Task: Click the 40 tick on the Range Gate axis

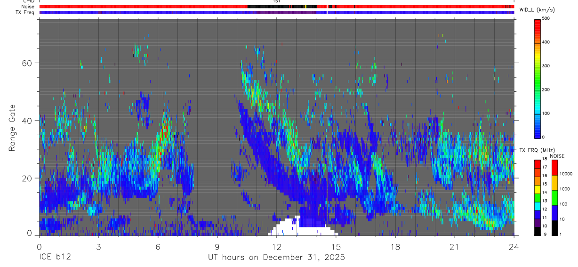Action: [x=28, y=121]
